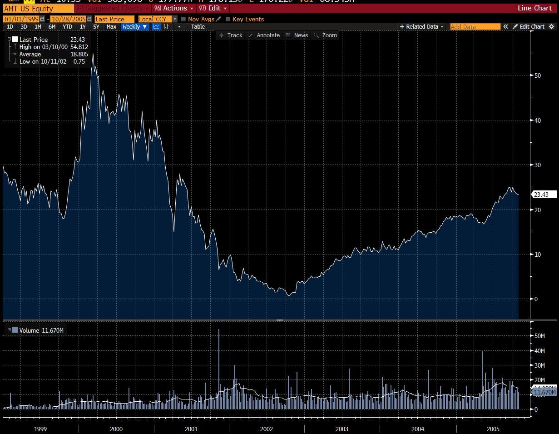Click the double-chevron collapse icon
The height and width of the screenshot is (434, 559).
pyautogui.click(x=505, y=27)
